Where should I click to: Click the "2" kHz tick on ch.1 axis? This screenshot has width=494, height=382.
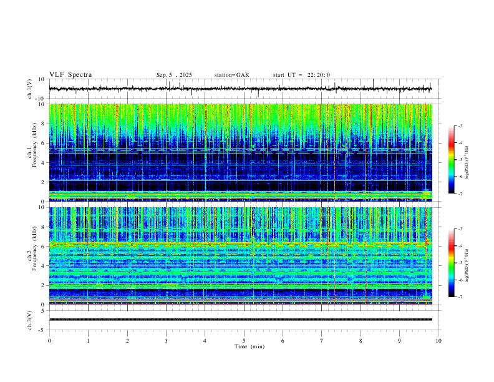coord(43,182)
